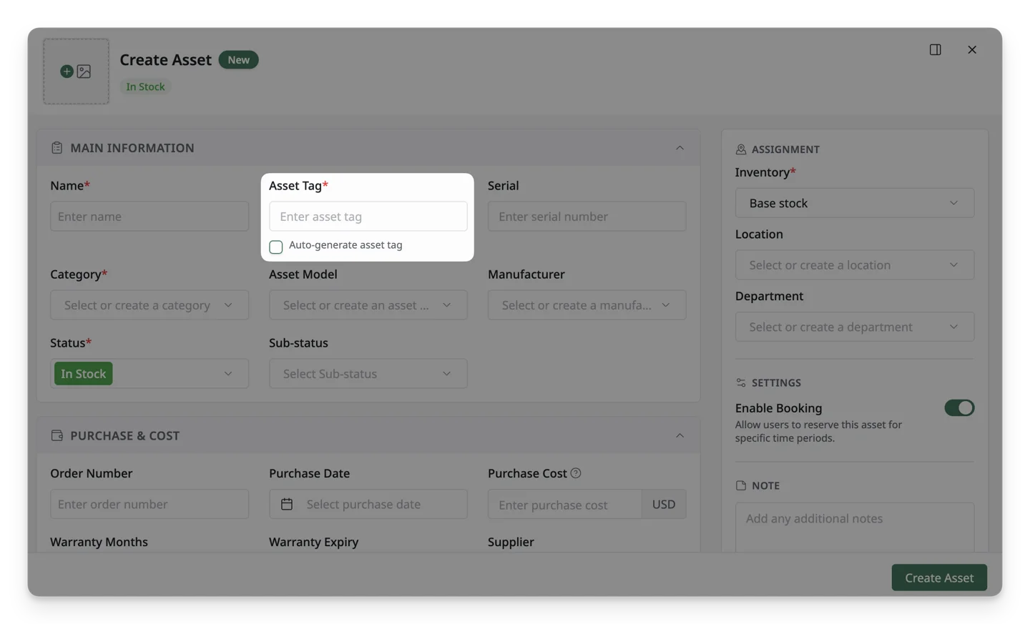Click the Main Information clipboard icon
1030x624 pixels.
tap(57, 148)
